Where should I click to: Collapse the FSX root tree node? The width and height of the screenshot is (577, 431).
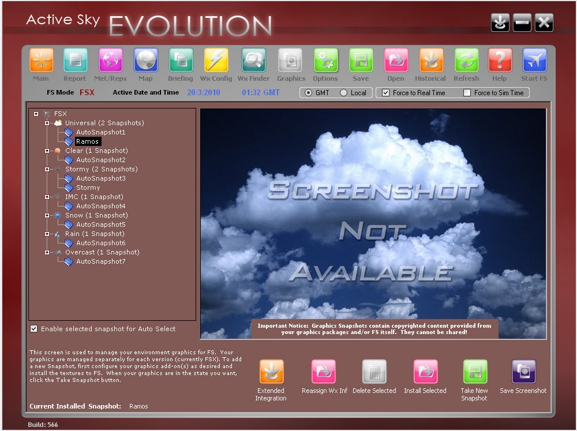[x=36, y=114]
